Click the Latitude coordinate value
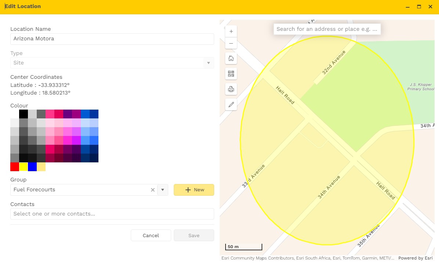Viewport: 439px width, 265px height. point(54,85)
